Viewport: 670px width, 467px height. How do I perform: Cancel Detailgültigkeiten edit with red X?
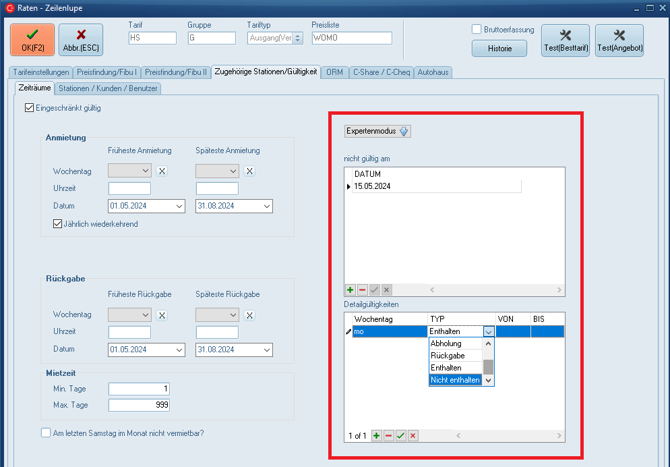coord(413,436)
